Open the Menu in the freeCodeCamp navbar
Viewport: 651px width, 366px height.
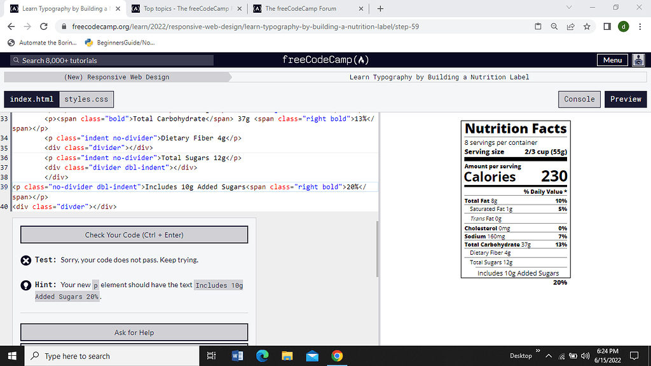(612, 60)
